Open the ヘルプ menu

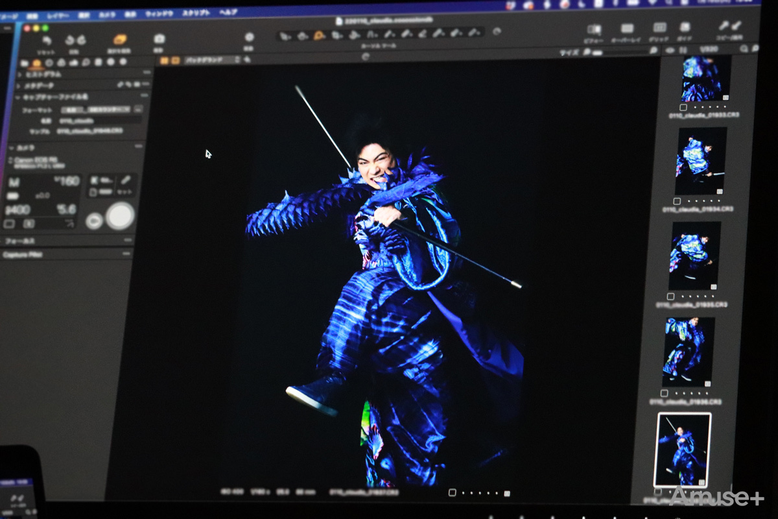(x=228, y=12)
